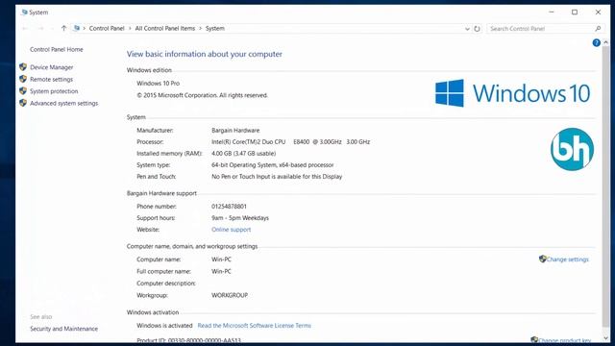Click the blue Help question mark icon
615x346 pixels.
pos(596,42)
